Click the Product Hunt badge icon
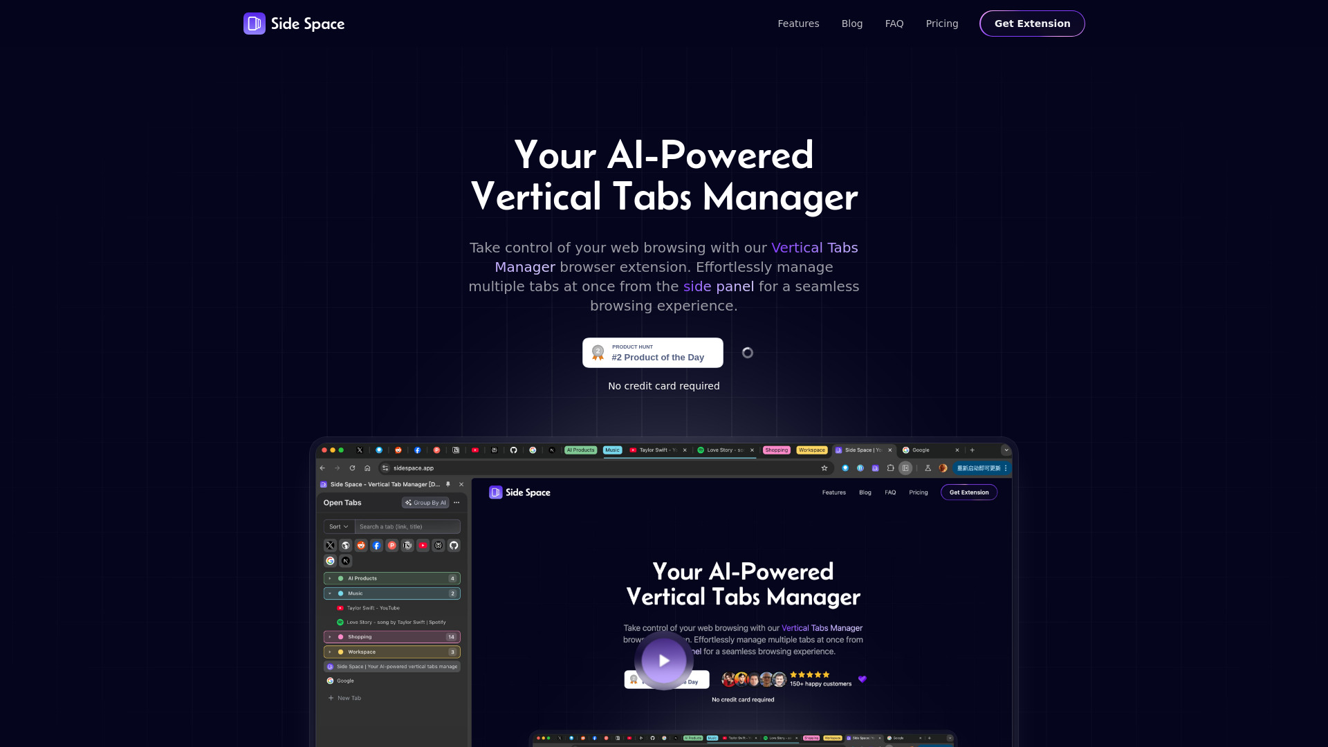 pyautogui.click(x=598, y=352)
